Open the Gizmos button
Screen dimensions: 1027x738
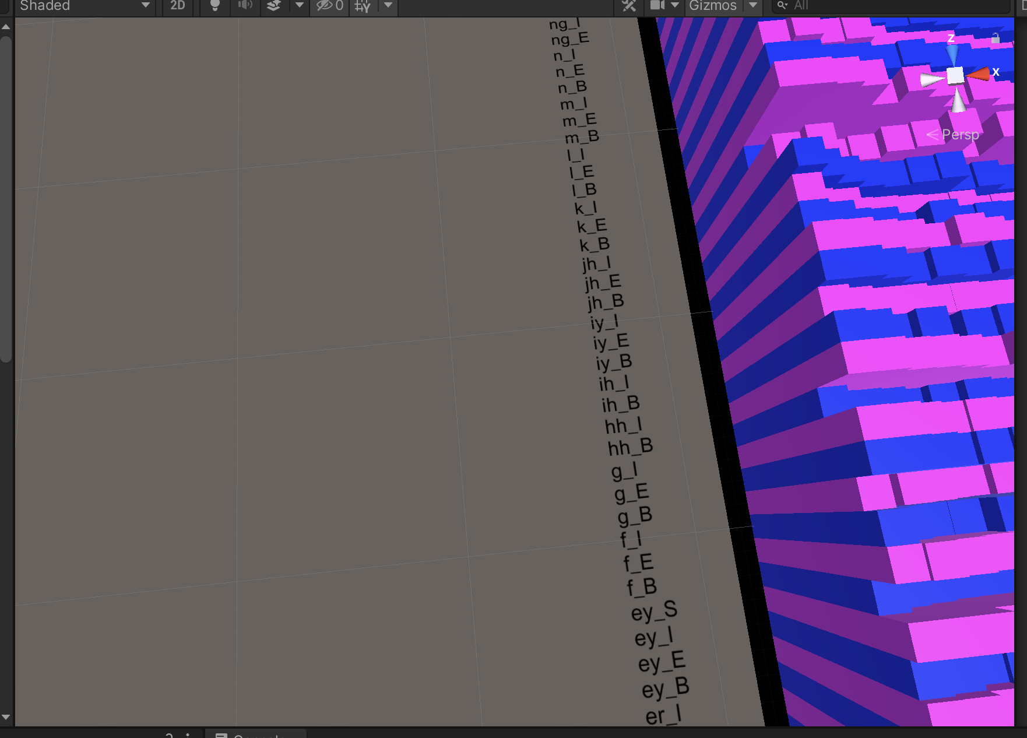click(713, 6)
